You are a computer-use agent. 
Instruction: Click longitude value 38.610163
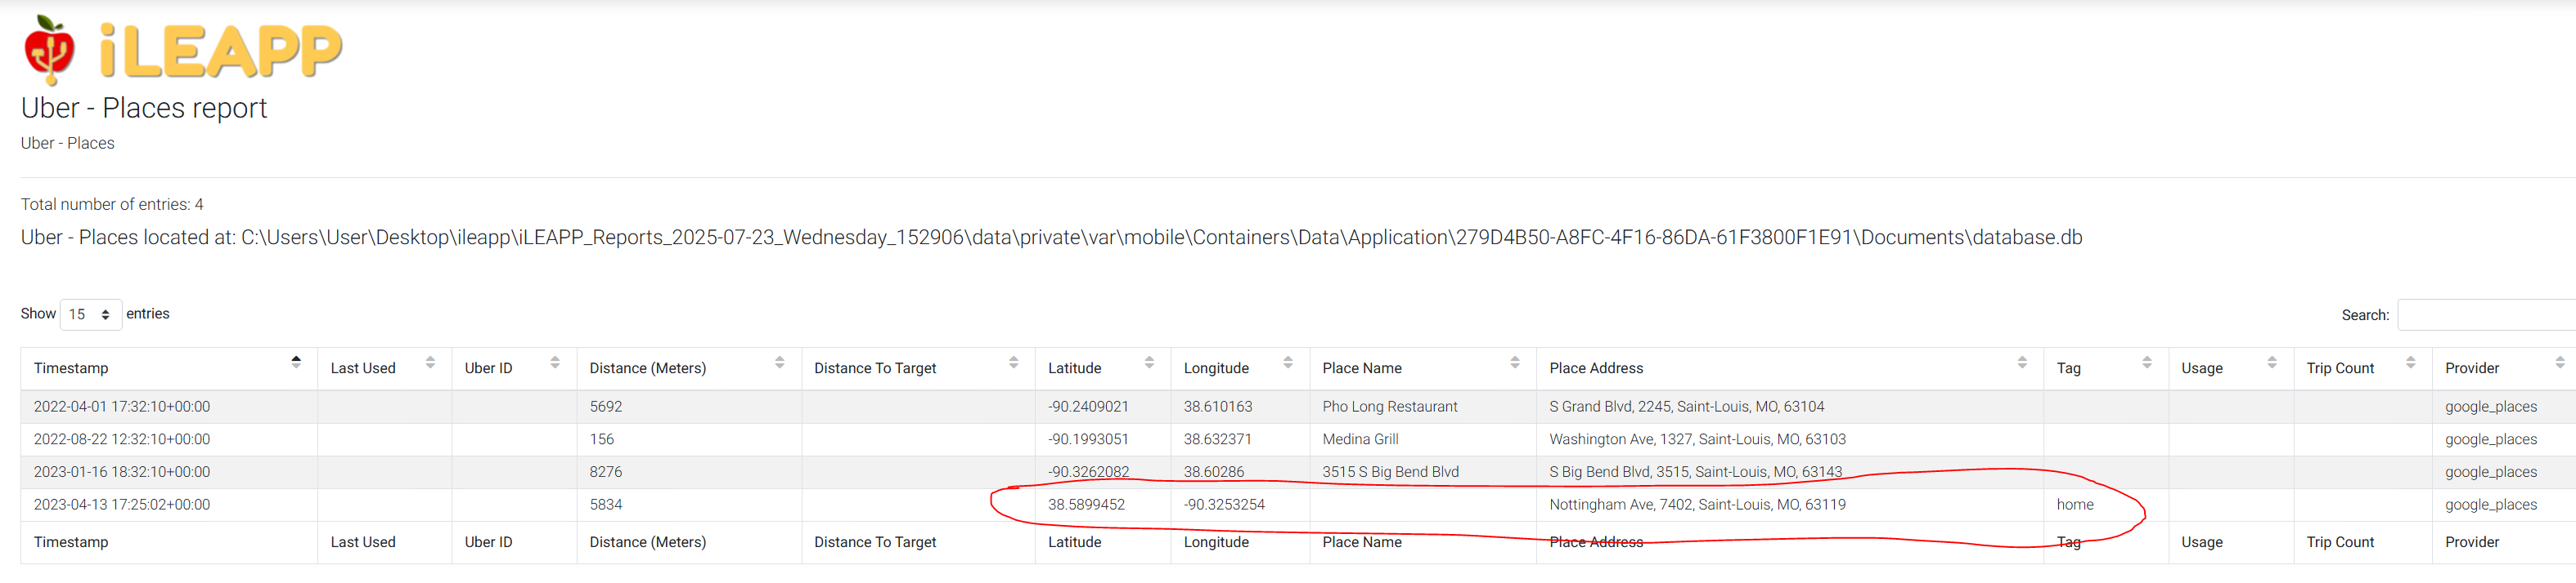(1218, 407)
